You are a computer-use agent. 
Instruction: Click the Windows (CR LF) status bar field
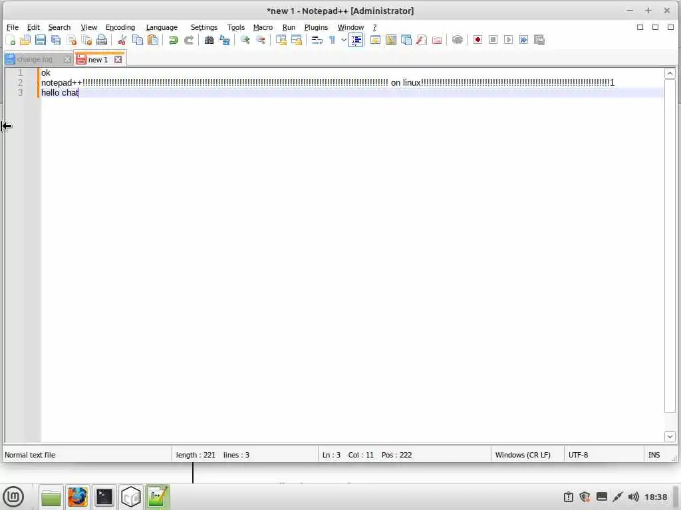tap(527, 455)
